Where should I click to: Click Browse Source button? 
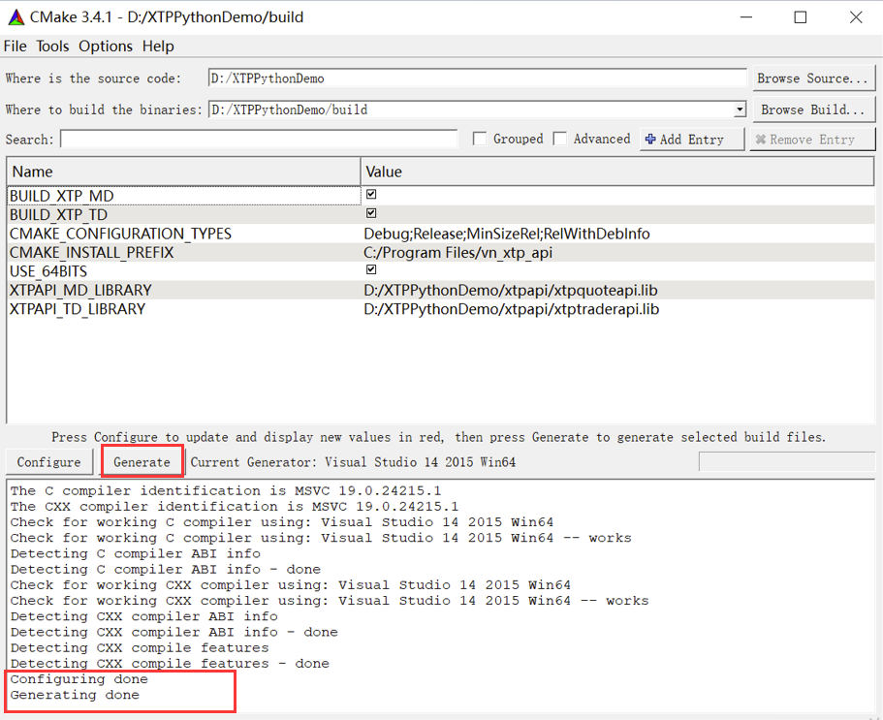(812, 78)
